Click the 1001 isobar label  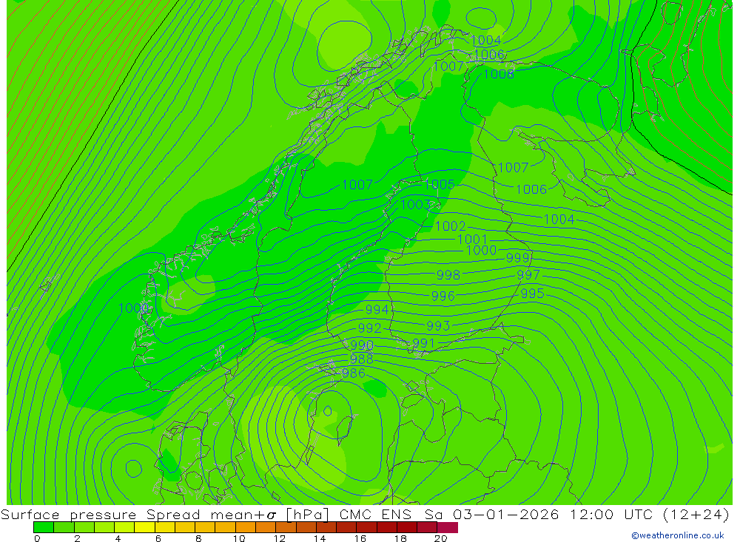coord(472,239)
